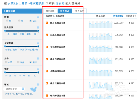Switch to the 相关属性 tab

click(x=80, y=11)
